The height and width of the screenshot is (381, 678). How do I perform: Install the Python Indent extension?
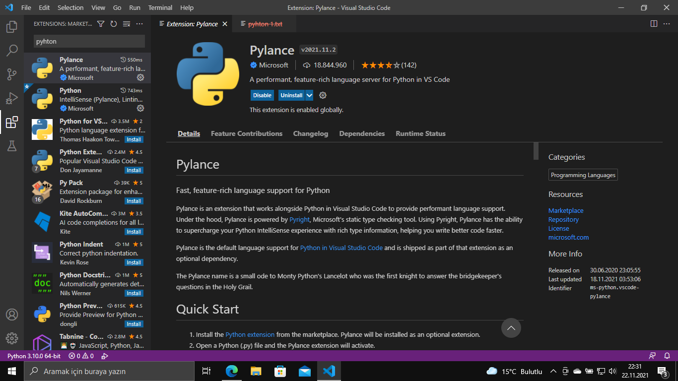coord(134,262)
